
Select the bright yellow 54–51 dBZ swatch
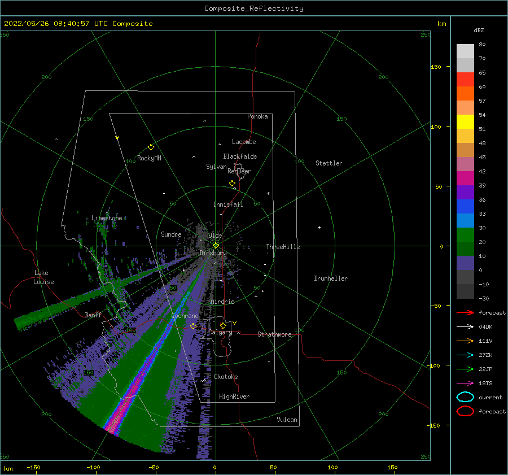point(465,122)
